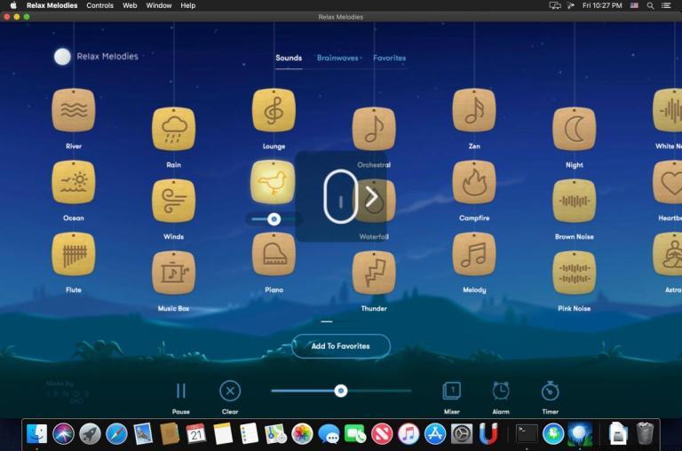Switch to the Sounds tab

coord(289,58)
